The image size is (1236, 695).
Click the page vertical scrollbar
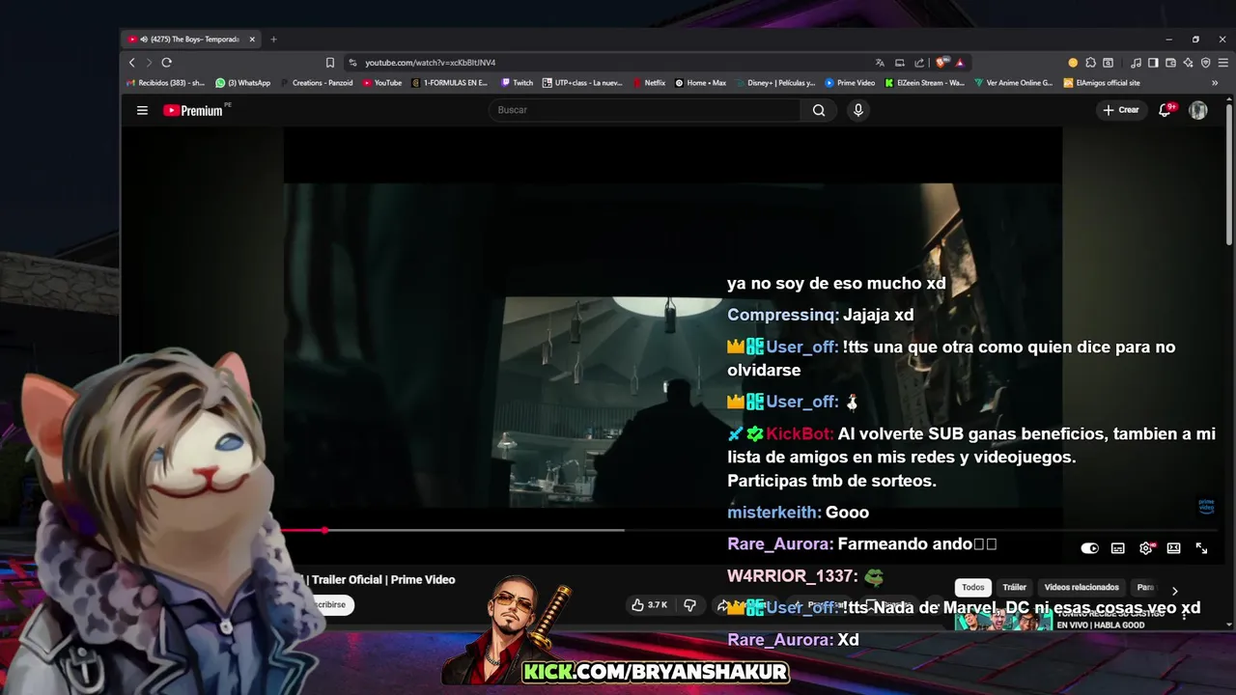click(1228, 174)
